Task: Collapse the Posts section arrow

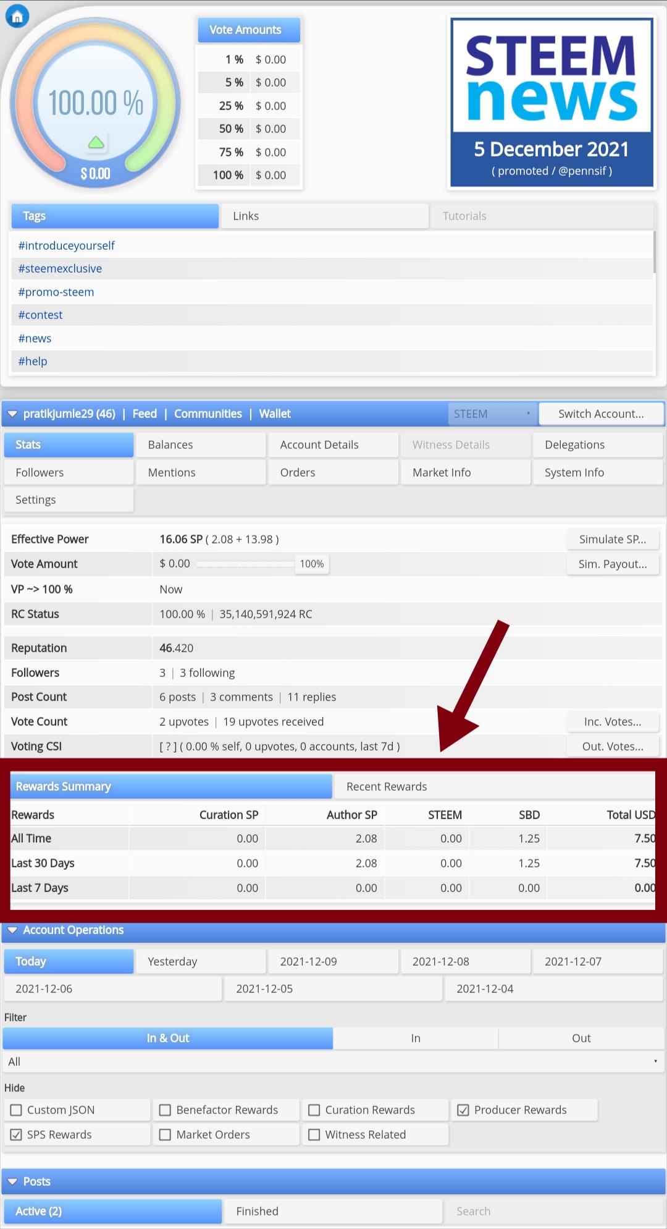Action: point(12,1181)
